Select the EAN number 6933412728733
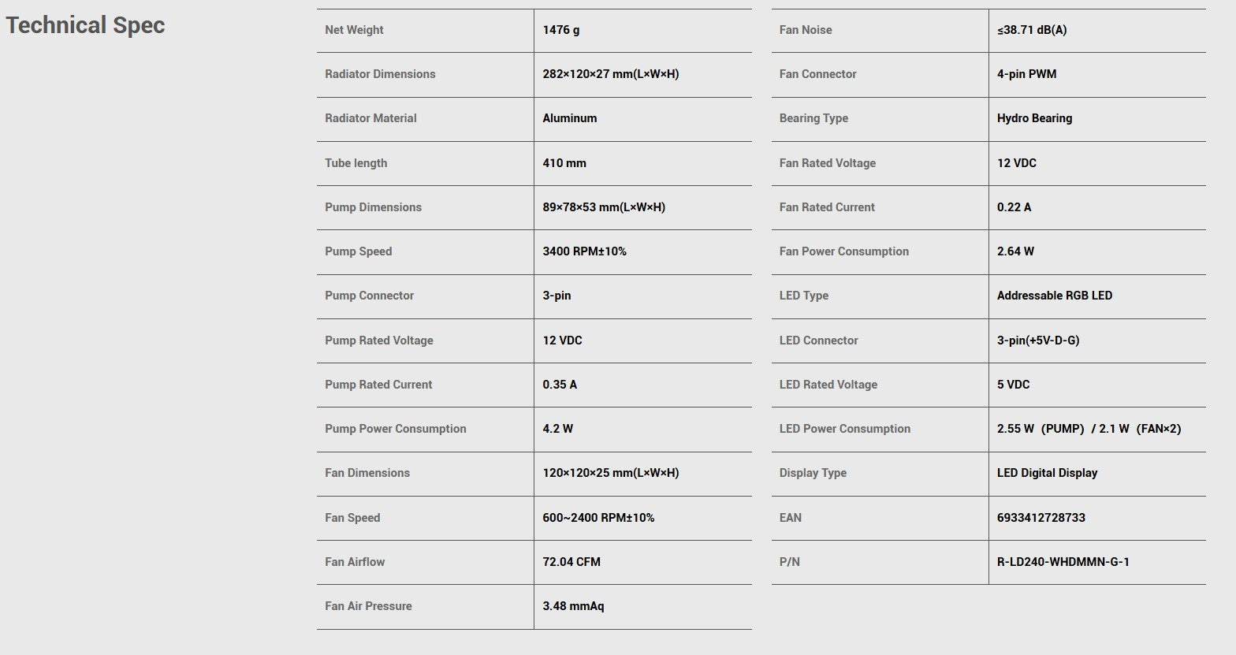The image size is (1236, 655). [1041, 518]
